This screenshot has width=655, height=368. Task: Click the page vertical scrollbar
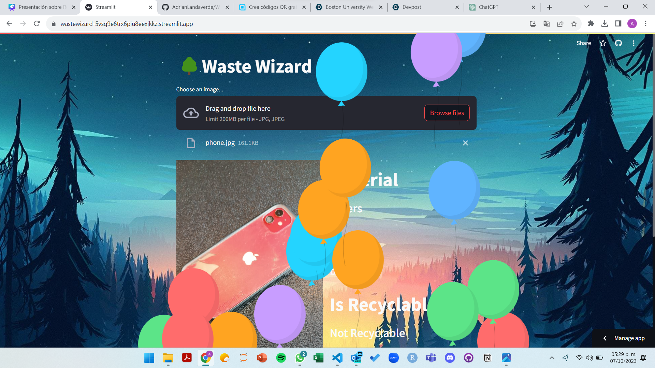point(653,136)
